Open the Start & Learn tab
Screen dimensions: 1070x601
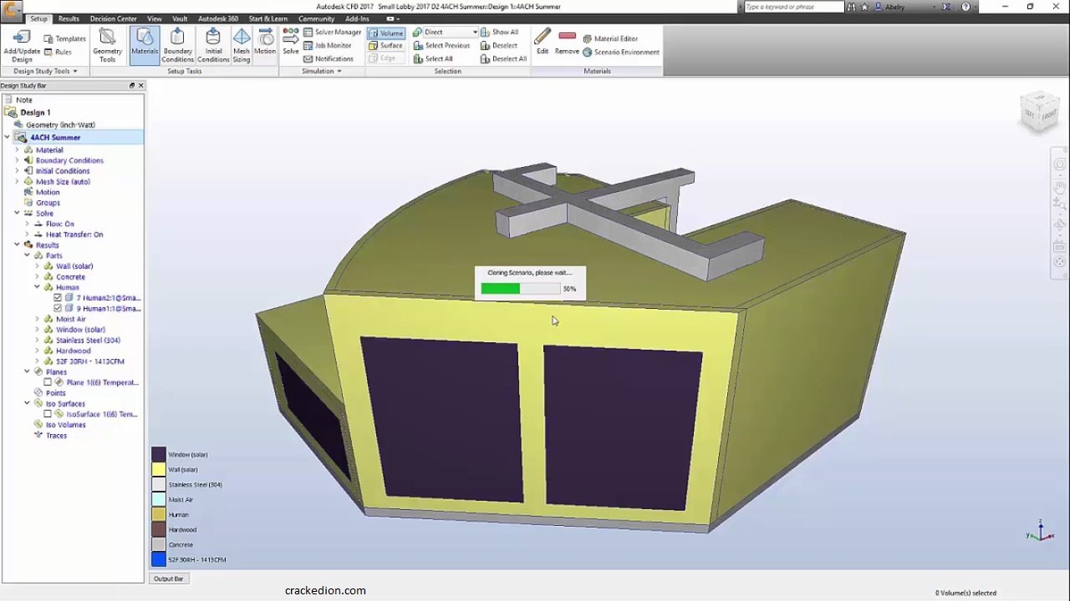click(x=267, y=18)
